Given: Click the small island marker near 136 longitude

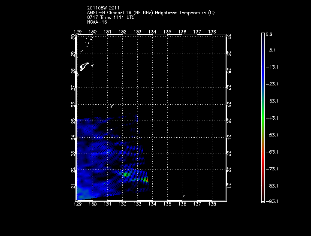Looking at the screenshot, I should 183,196.
